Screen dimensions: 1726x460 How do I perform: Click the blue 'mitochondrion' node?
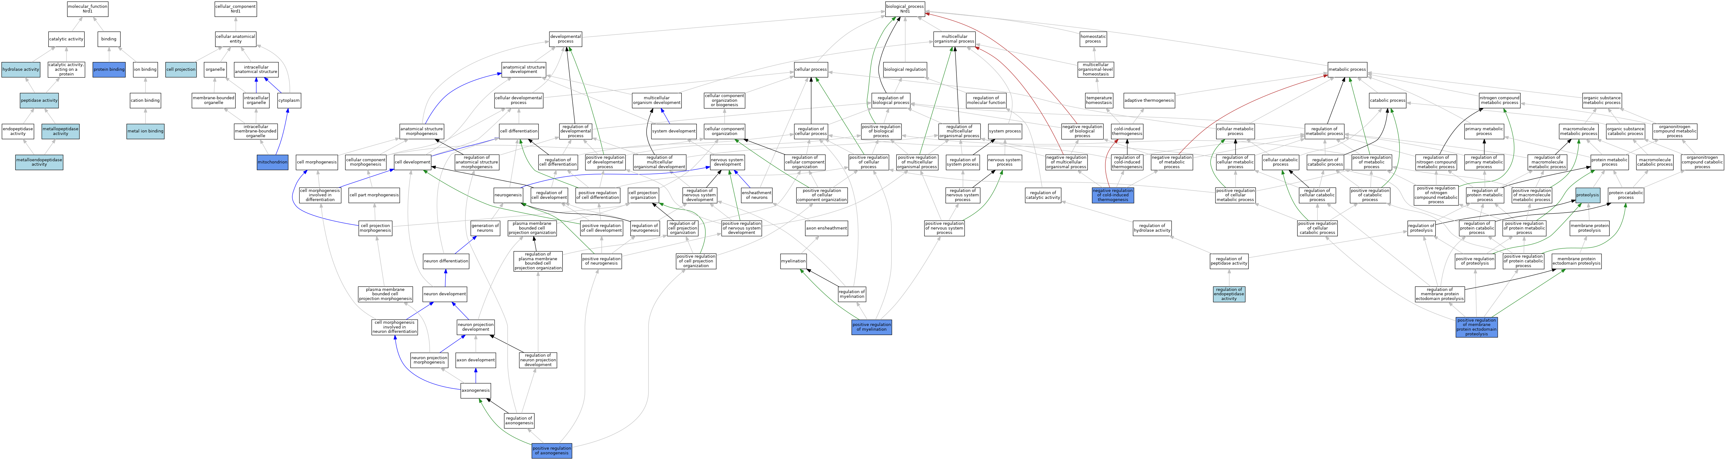(273, 162)
